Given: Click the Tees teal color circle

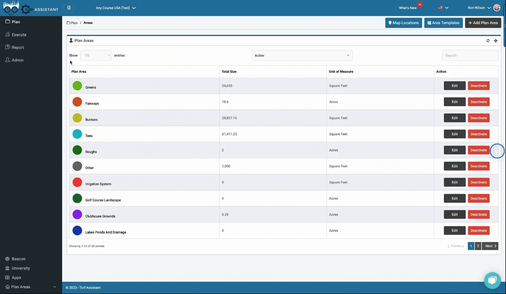Looking at the screenshot, I should [77, 134].
